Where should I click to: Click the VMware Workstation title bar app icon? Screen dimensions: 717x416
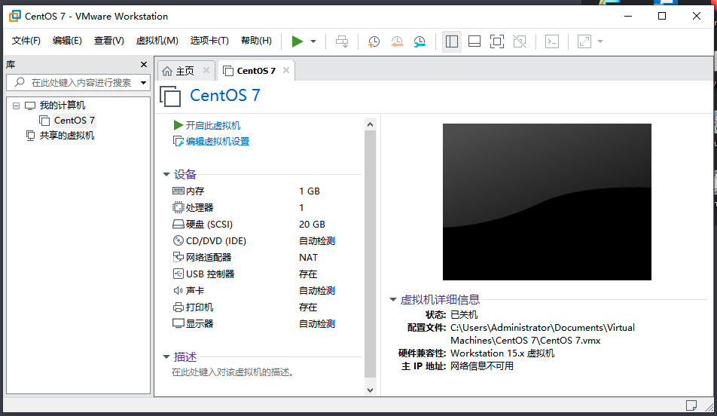point(15,16)
